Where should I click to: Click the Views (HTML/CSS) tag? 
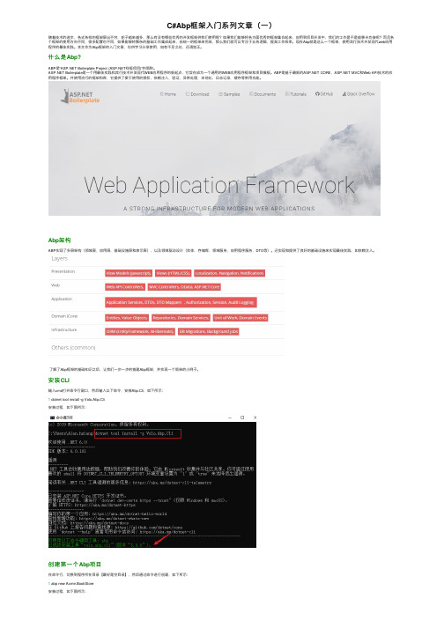pyautogui.click(x=174, y=273)
